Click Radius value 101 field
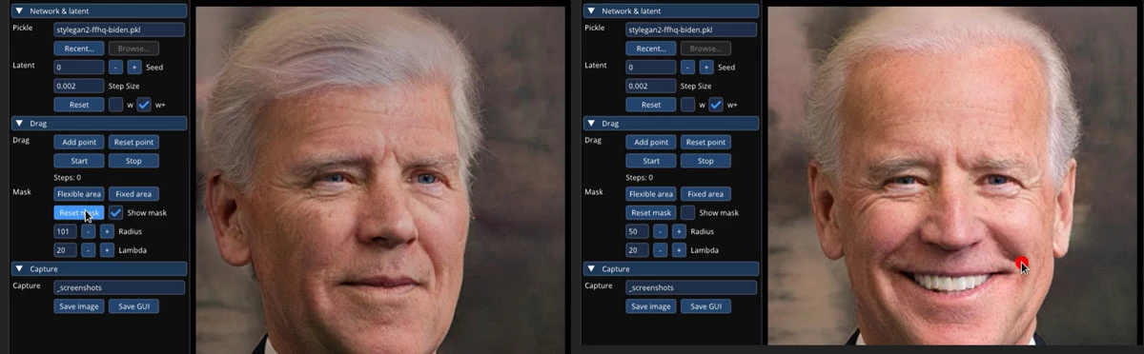 (66, 231)
